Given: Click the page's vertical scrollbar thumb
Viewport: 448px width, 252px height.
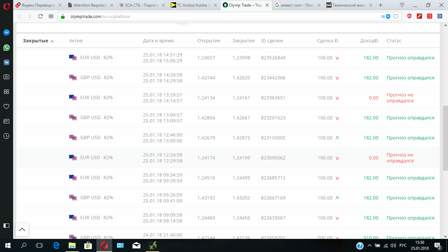Looking at the screenshot, I should coord(445,138).
